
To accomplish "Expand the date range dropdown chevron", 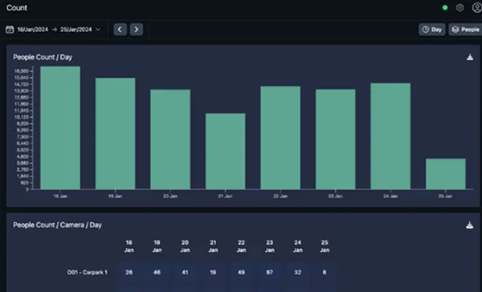I will tap(98, 30).
